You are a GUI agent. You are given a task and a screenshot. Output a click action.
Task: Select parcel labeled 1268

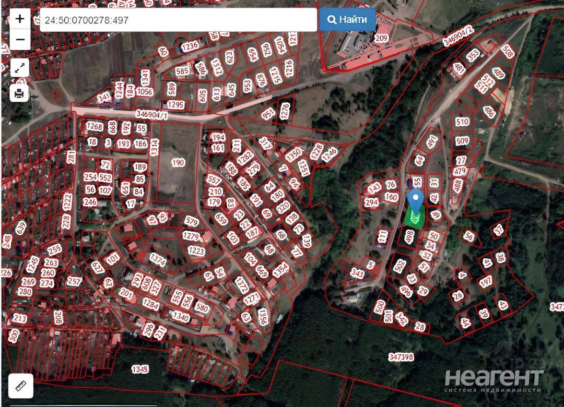pos(94,127)
